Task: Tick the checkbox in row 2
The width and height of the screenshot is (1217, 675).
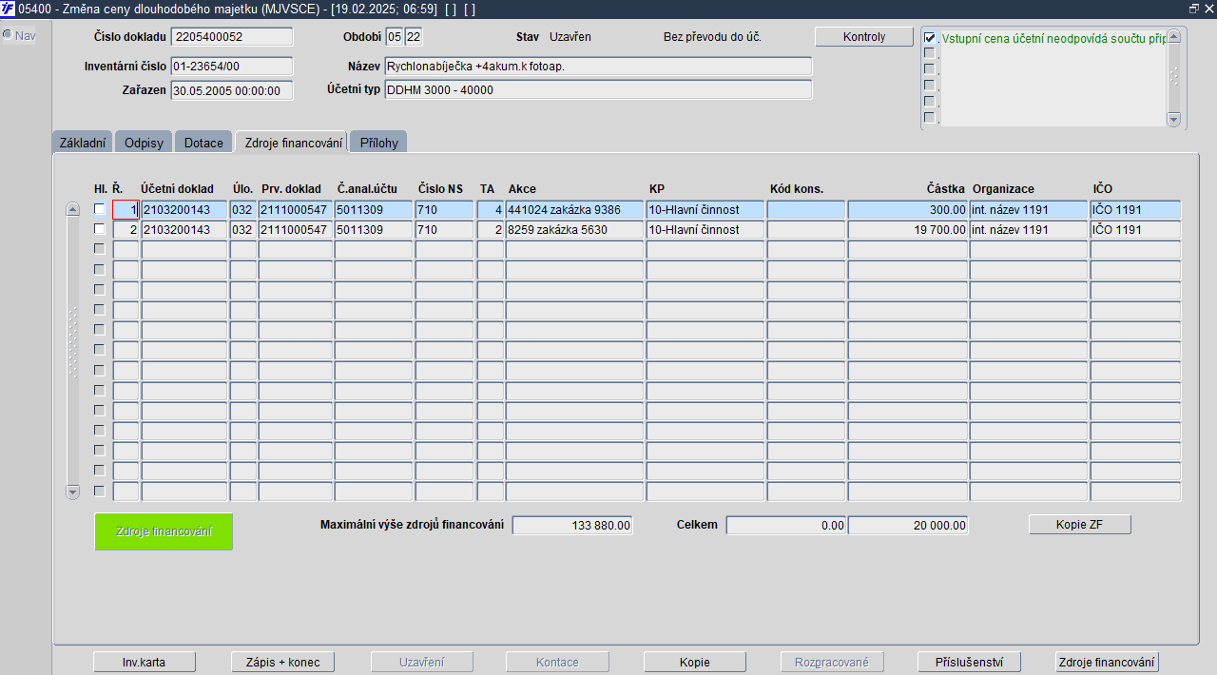Action: [x=99, y=229]
